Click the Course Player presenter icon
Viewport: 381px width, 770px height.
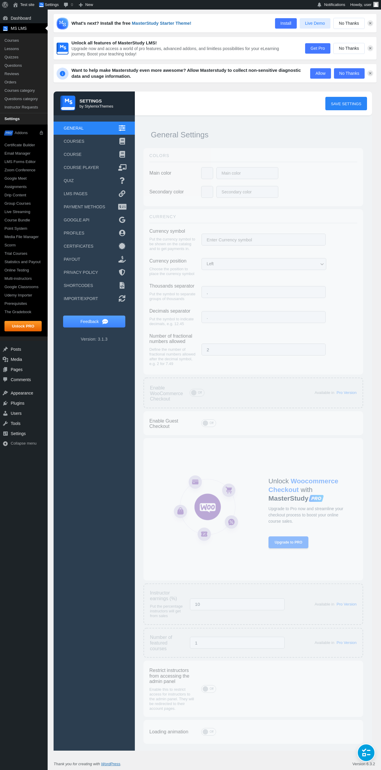(122, 168)
